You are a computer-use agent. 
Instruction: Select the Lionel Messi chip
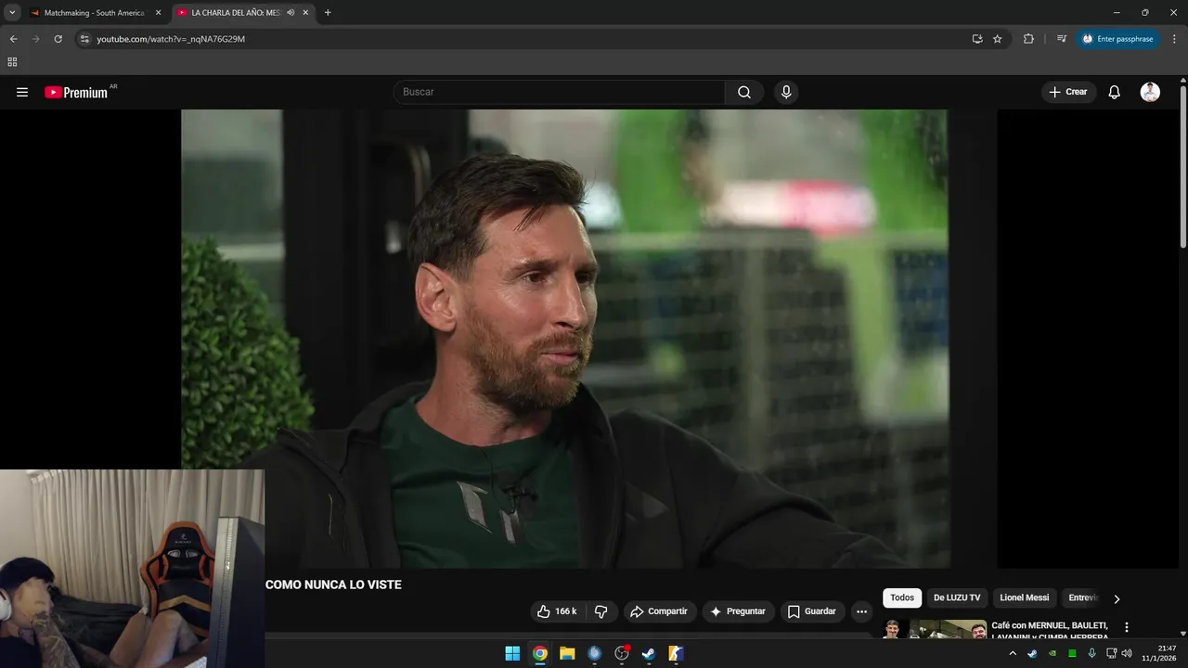click(x=1025, y=598)
